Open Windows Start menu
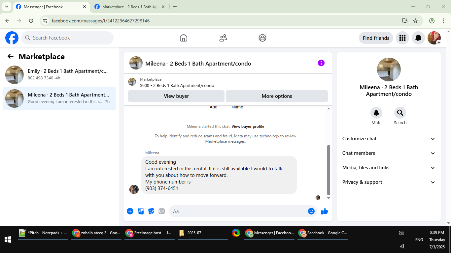Image resolution: width=451 pixels, height=253 pixels. [8, 239]
